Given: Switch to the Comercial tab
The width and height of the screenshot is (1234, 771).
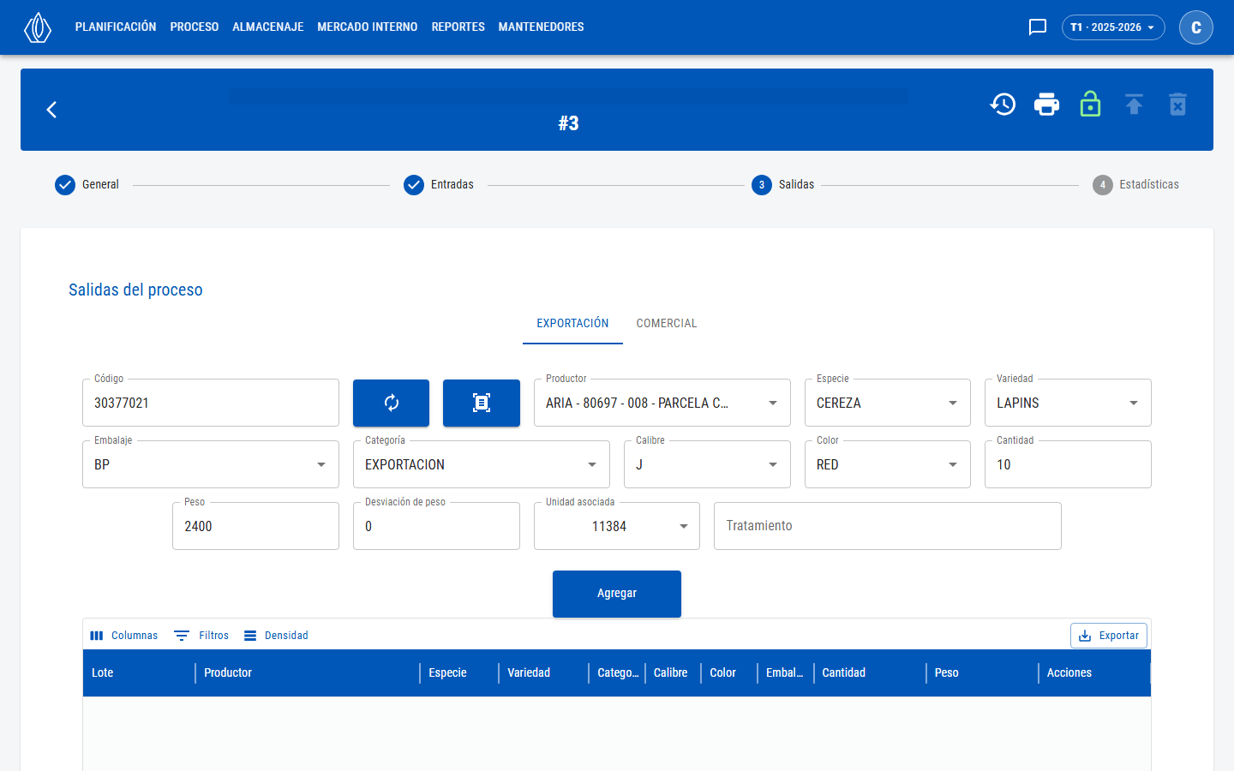Looking at the screenshot, I should coord(667,324).
